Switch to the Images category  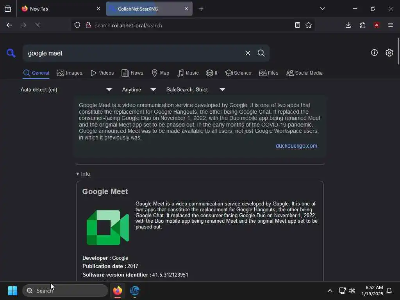[70, 73]
